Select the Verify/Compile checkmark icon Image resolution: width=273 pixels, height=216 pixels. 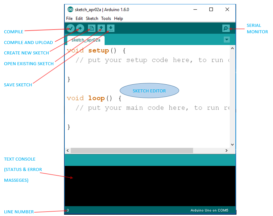click(x=70, y=28)
